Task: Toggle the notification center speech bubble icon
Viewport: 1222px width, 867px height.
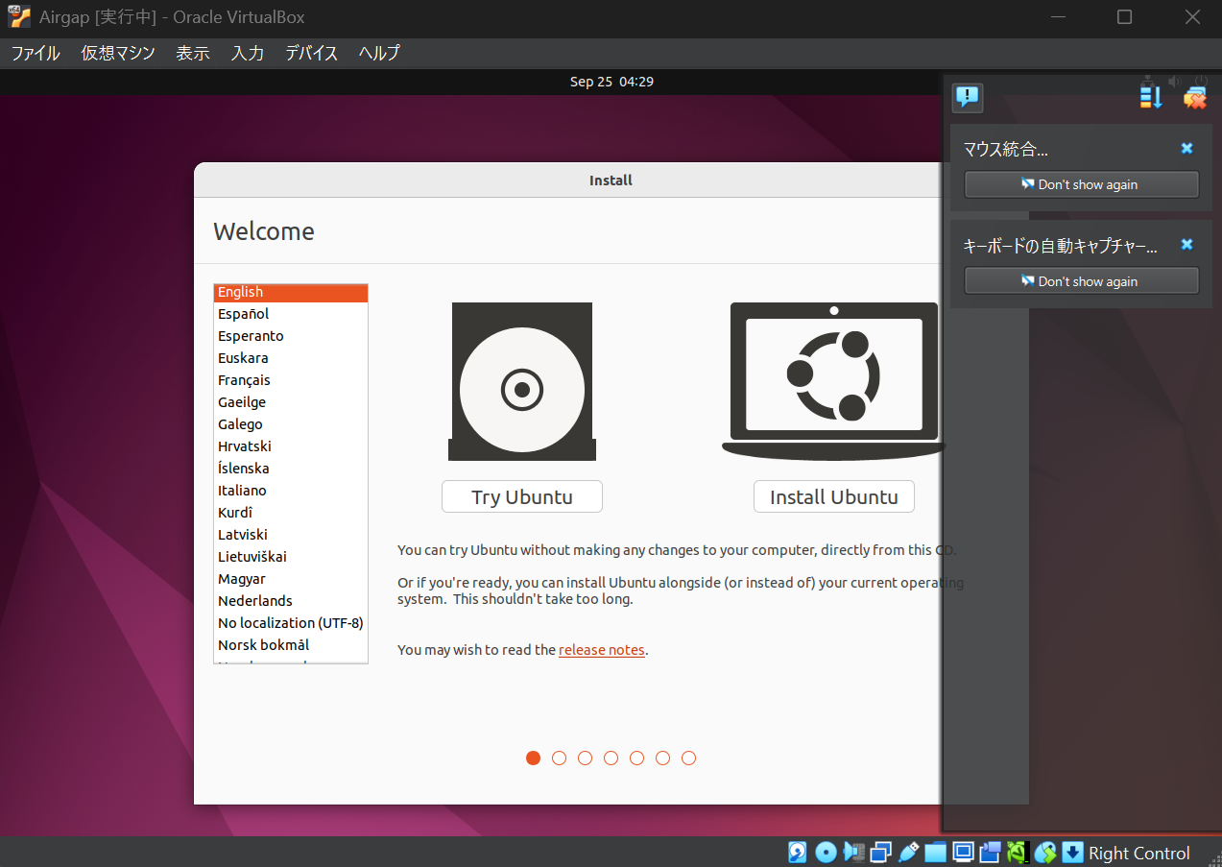Action: point(967,97)
